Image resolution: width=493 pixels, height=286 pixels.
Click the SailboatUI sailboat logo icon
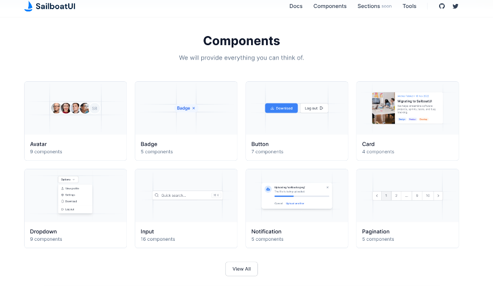pyautogui.click(x=29, y=6)
